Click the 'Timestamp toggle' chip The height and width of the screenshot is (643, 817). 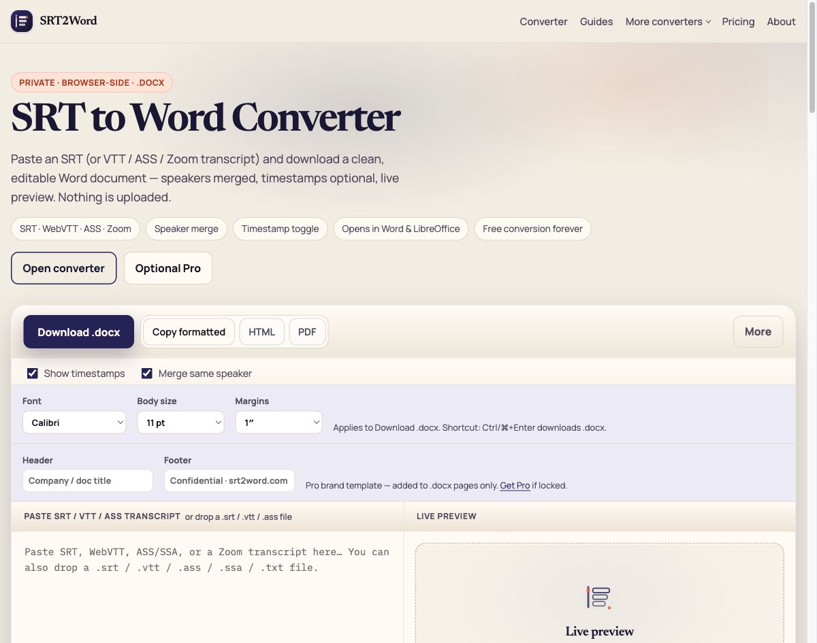tap(280, 229)
